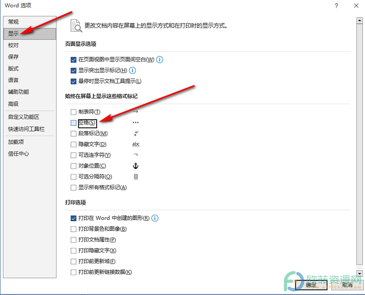365x295 pixels.
Task: Open the 语言 category
Action: tap(30, 80)
